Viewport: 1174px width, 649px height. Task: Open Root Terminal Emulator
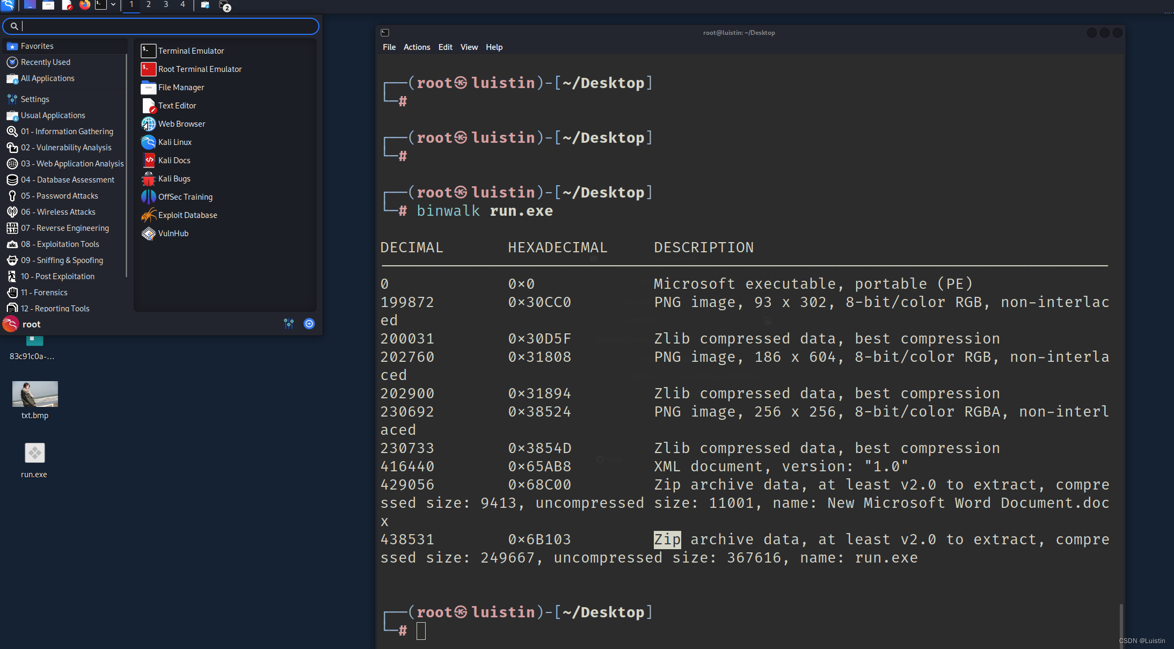tap(199, 69)
